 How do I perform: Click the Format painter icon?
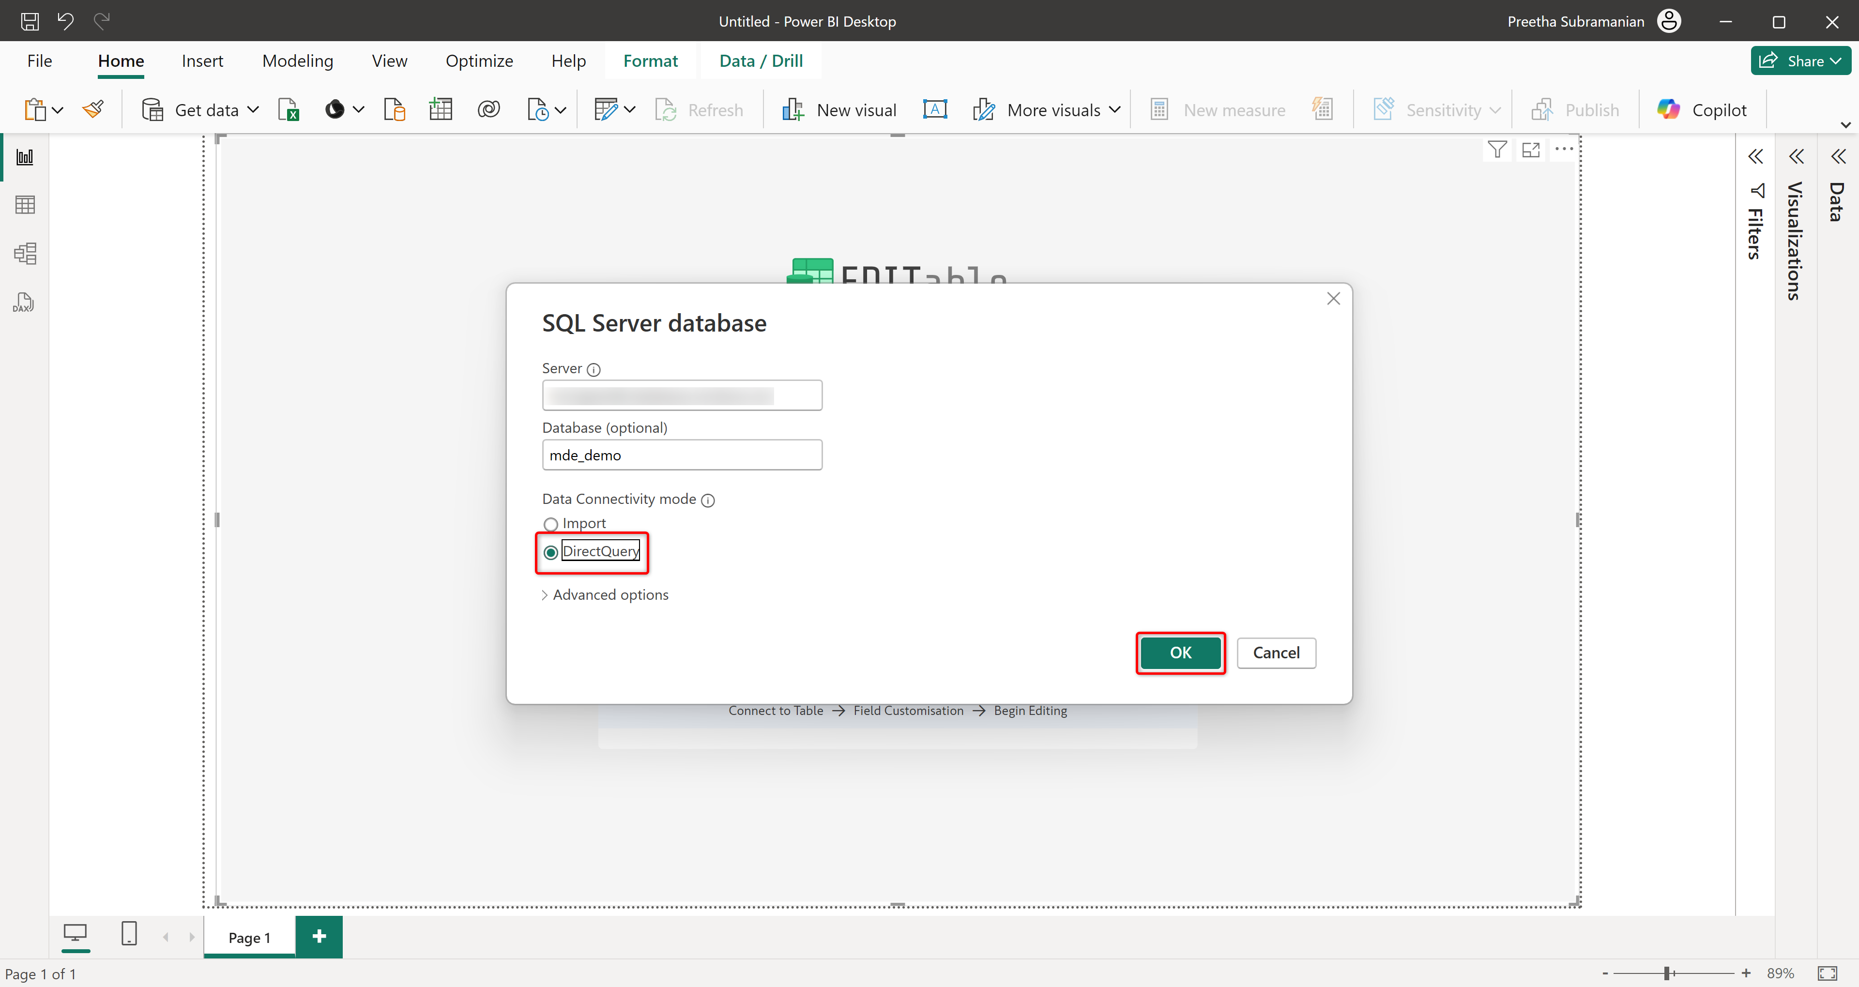click(x=93, y=110)
